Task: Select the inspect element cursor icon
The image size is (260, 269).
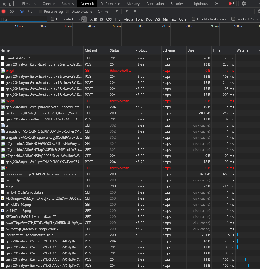Action: (3, 3)
